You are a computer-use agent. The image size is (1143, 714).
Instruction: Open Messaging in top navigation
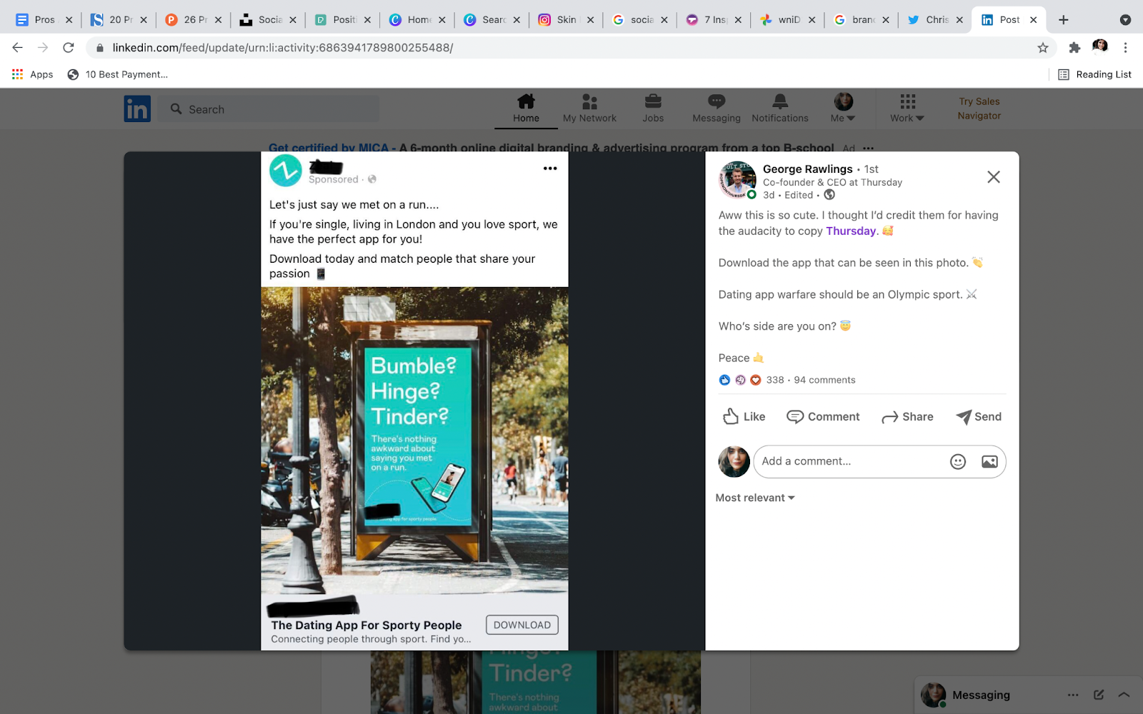(x=716, y=109)
